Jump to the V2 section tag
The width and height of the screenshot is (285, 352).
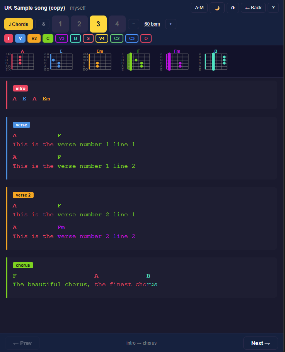34,38
